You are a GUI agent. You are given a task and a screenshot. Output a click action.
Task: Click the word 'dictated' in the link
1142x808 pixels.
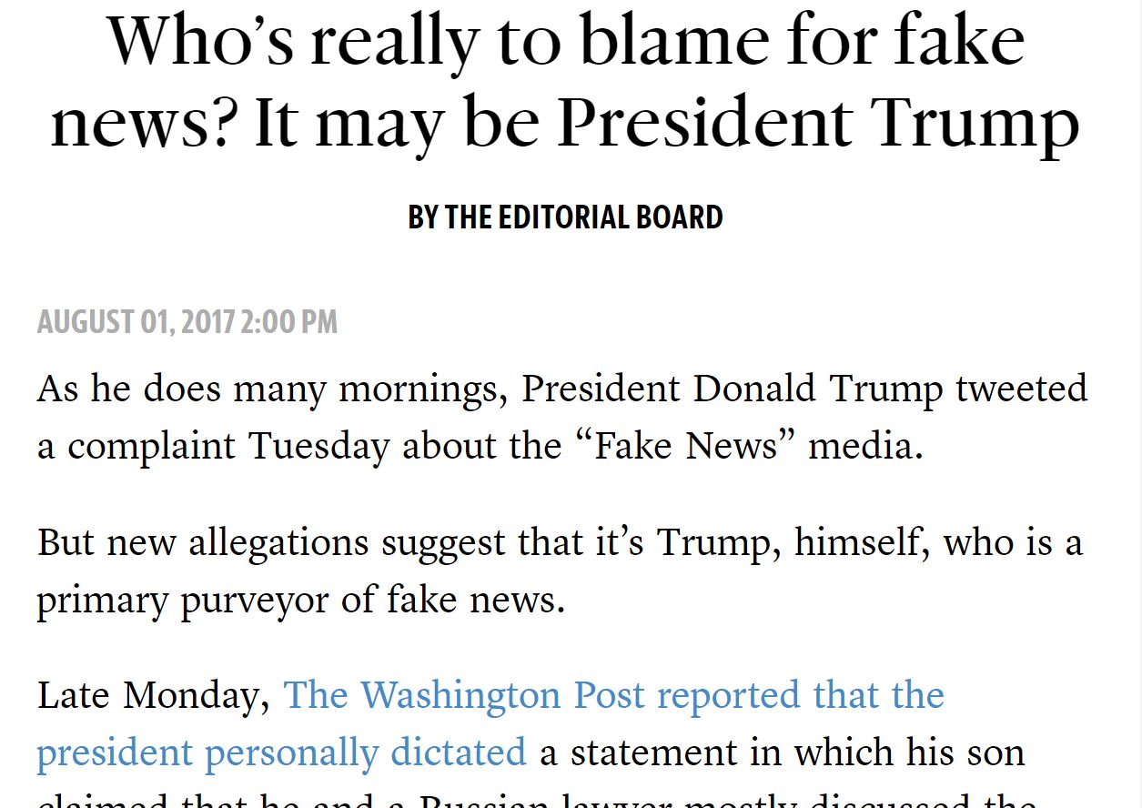[x=459, y=754]
